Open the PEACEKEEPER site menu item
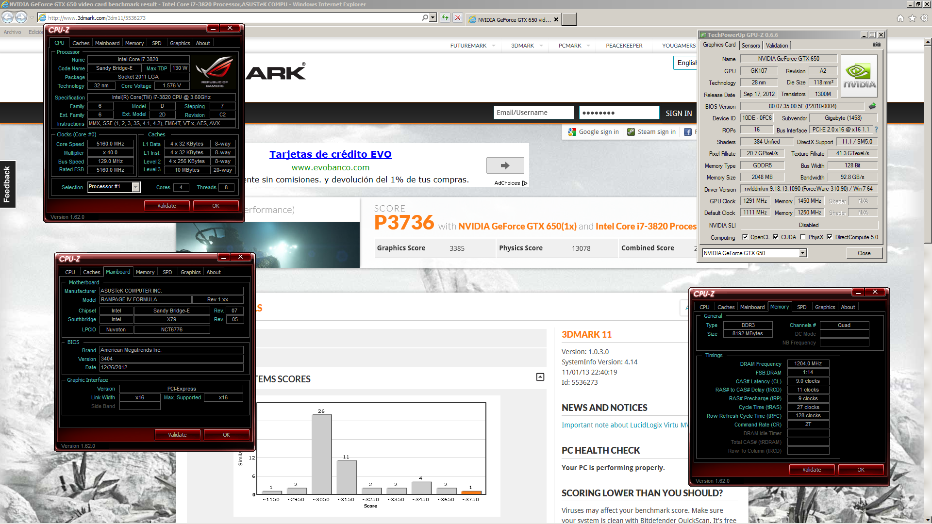The height and width of the screenshot is (524, 932). (624, 46)
